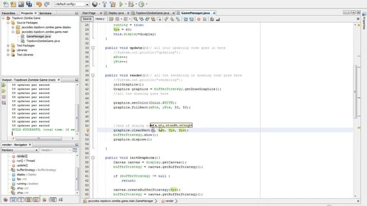Open the Display.java editor tab
367x206 pixels.
(116, 13)
